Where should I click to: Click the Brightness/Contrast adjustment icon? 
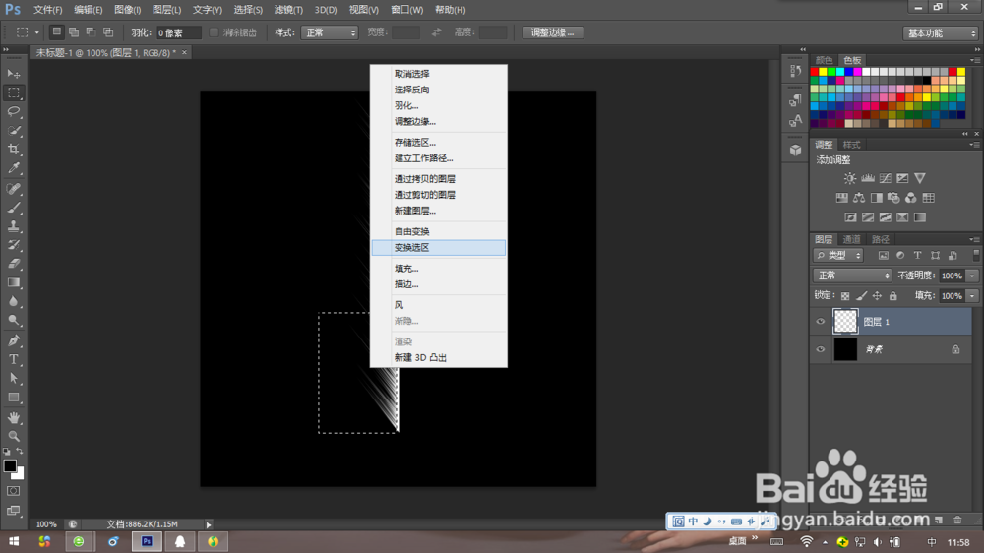click(850, 178)
